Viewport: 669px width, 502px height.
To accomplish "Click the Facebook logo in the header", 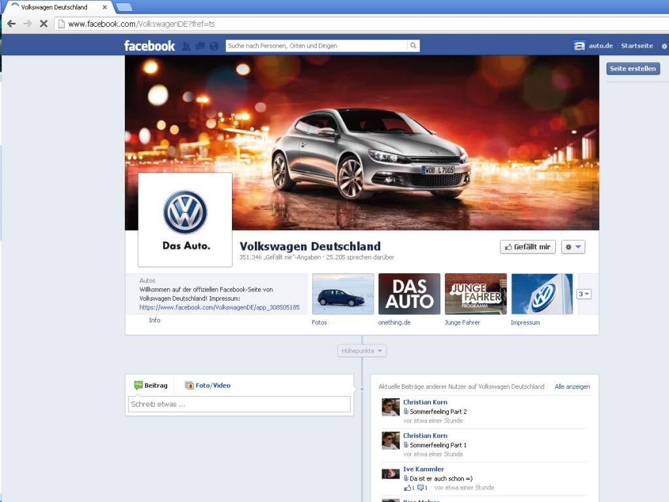I will point(150,46).
